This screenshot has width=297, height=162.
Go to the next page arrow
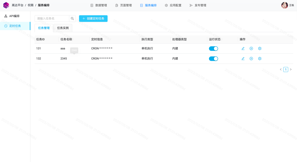[291, 69]
